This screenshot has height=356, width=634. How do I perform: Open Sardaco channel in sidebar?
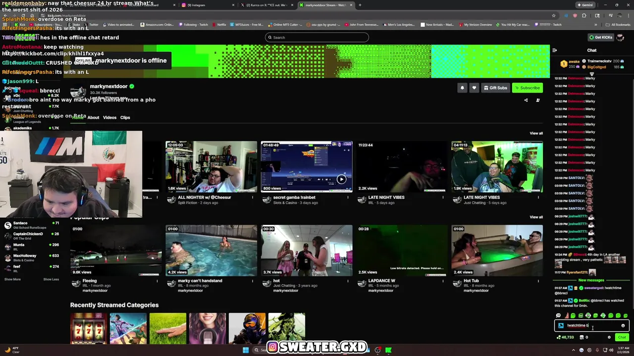(x=31, y=225)
